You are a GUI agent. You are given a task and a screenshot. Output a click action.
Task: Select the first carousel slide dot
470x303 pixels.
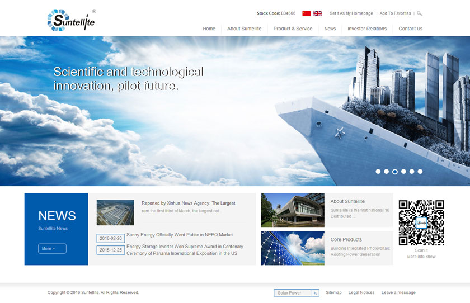pos(378,172)
